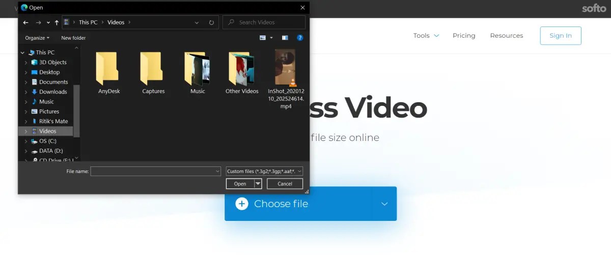Select the Other Videos folder
This screenshot has width=611, height=255.
click(x=242, y=72)
